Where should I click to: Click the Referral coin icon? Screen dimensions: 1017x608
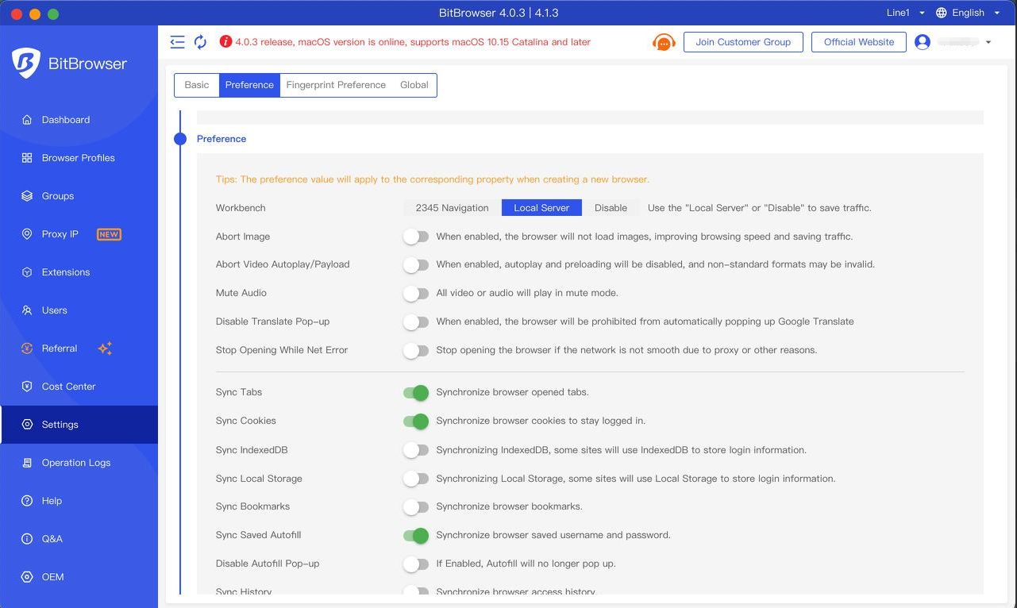pyautogui.click(x=27, y=348)
